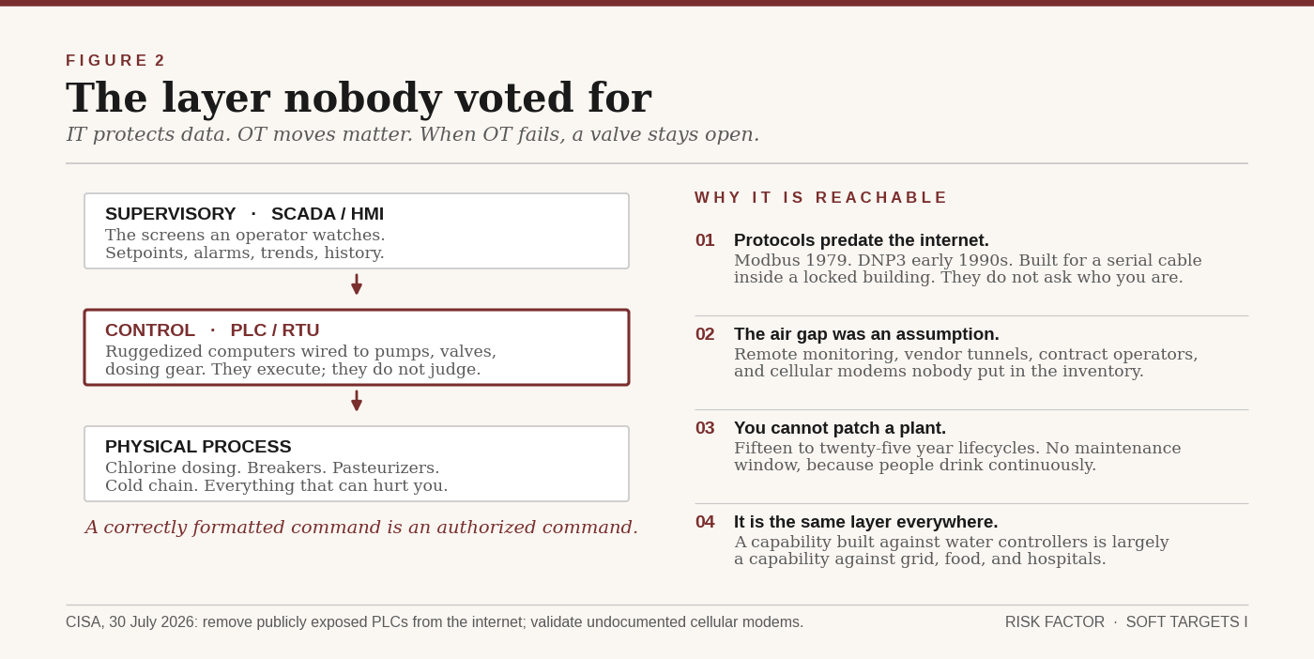Click heading 'It is the same layer everywhere.'

(866, 522)
